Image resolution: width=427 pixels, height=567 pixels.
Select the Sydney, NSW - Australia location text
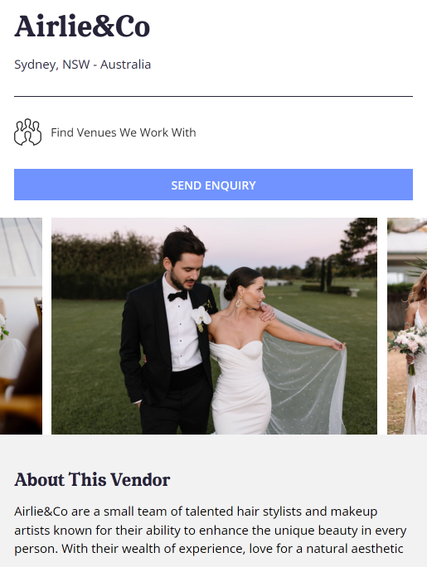click(x=83, y=65)
